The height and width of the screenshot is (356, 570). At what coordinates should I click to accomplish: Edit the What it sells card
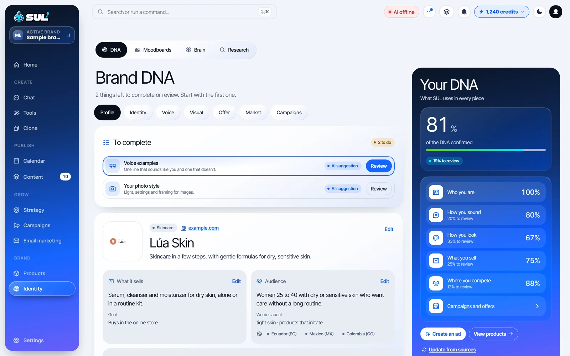coord(236,281)
